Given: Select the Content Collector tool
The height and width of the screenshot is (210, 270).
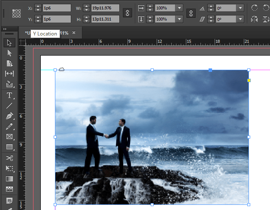Looking at the screenshot, I should [9, 84].
